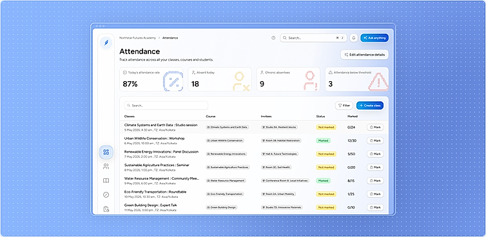Viewport: 486px width, 237px height.
Task: Open the dashboard grid icon in sidebar
Action: [106, 152]
